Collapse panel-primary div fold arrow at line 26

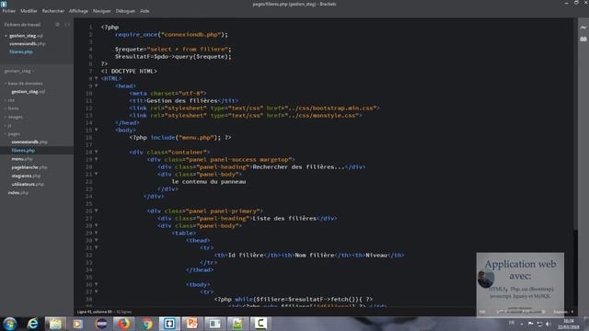96,211
